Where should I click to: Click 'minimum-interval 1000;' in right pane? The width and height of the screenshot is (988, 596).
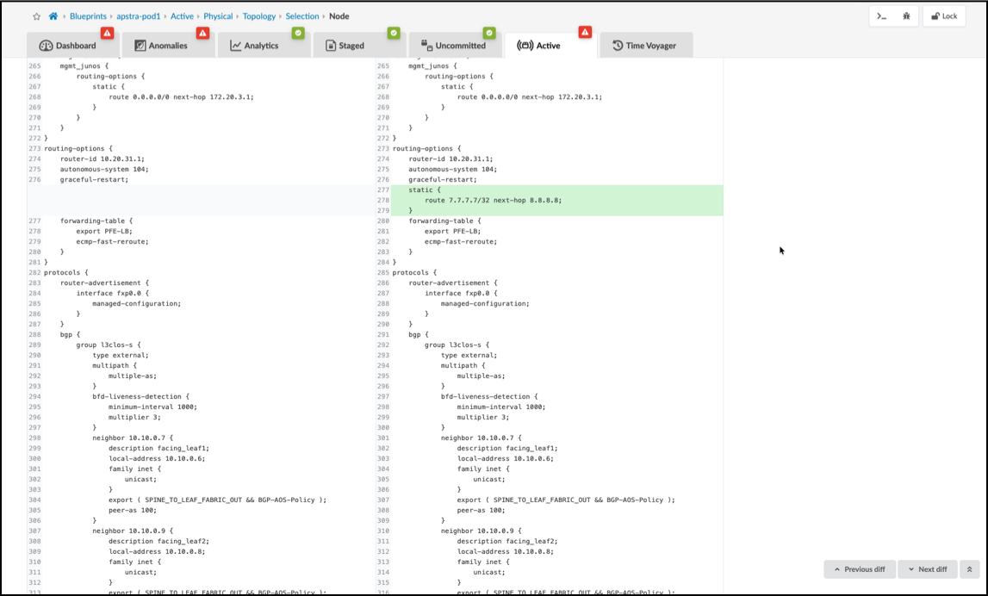[x=501, y=407]
